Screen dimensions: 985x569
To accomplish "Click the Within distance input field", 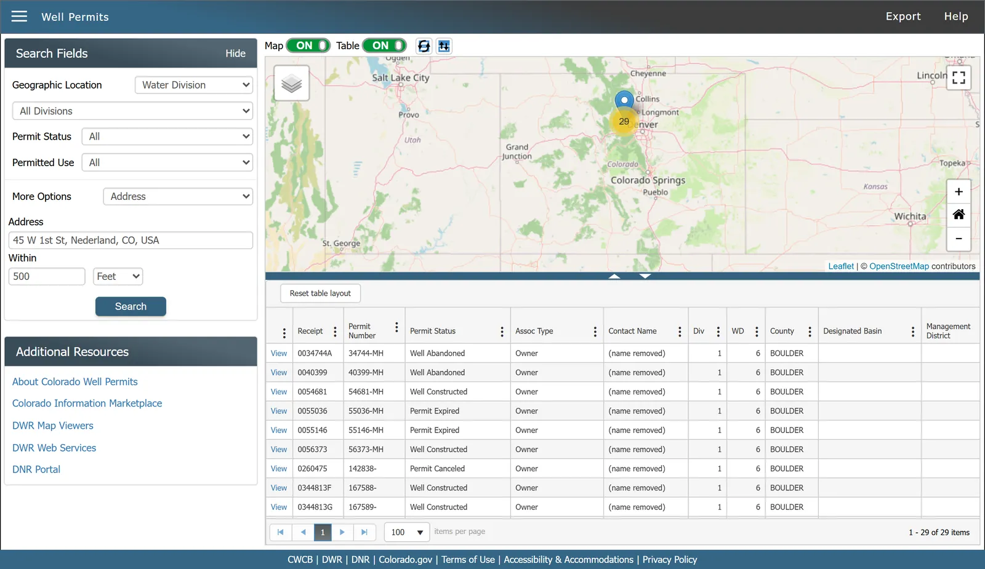I will pos(47,276).
